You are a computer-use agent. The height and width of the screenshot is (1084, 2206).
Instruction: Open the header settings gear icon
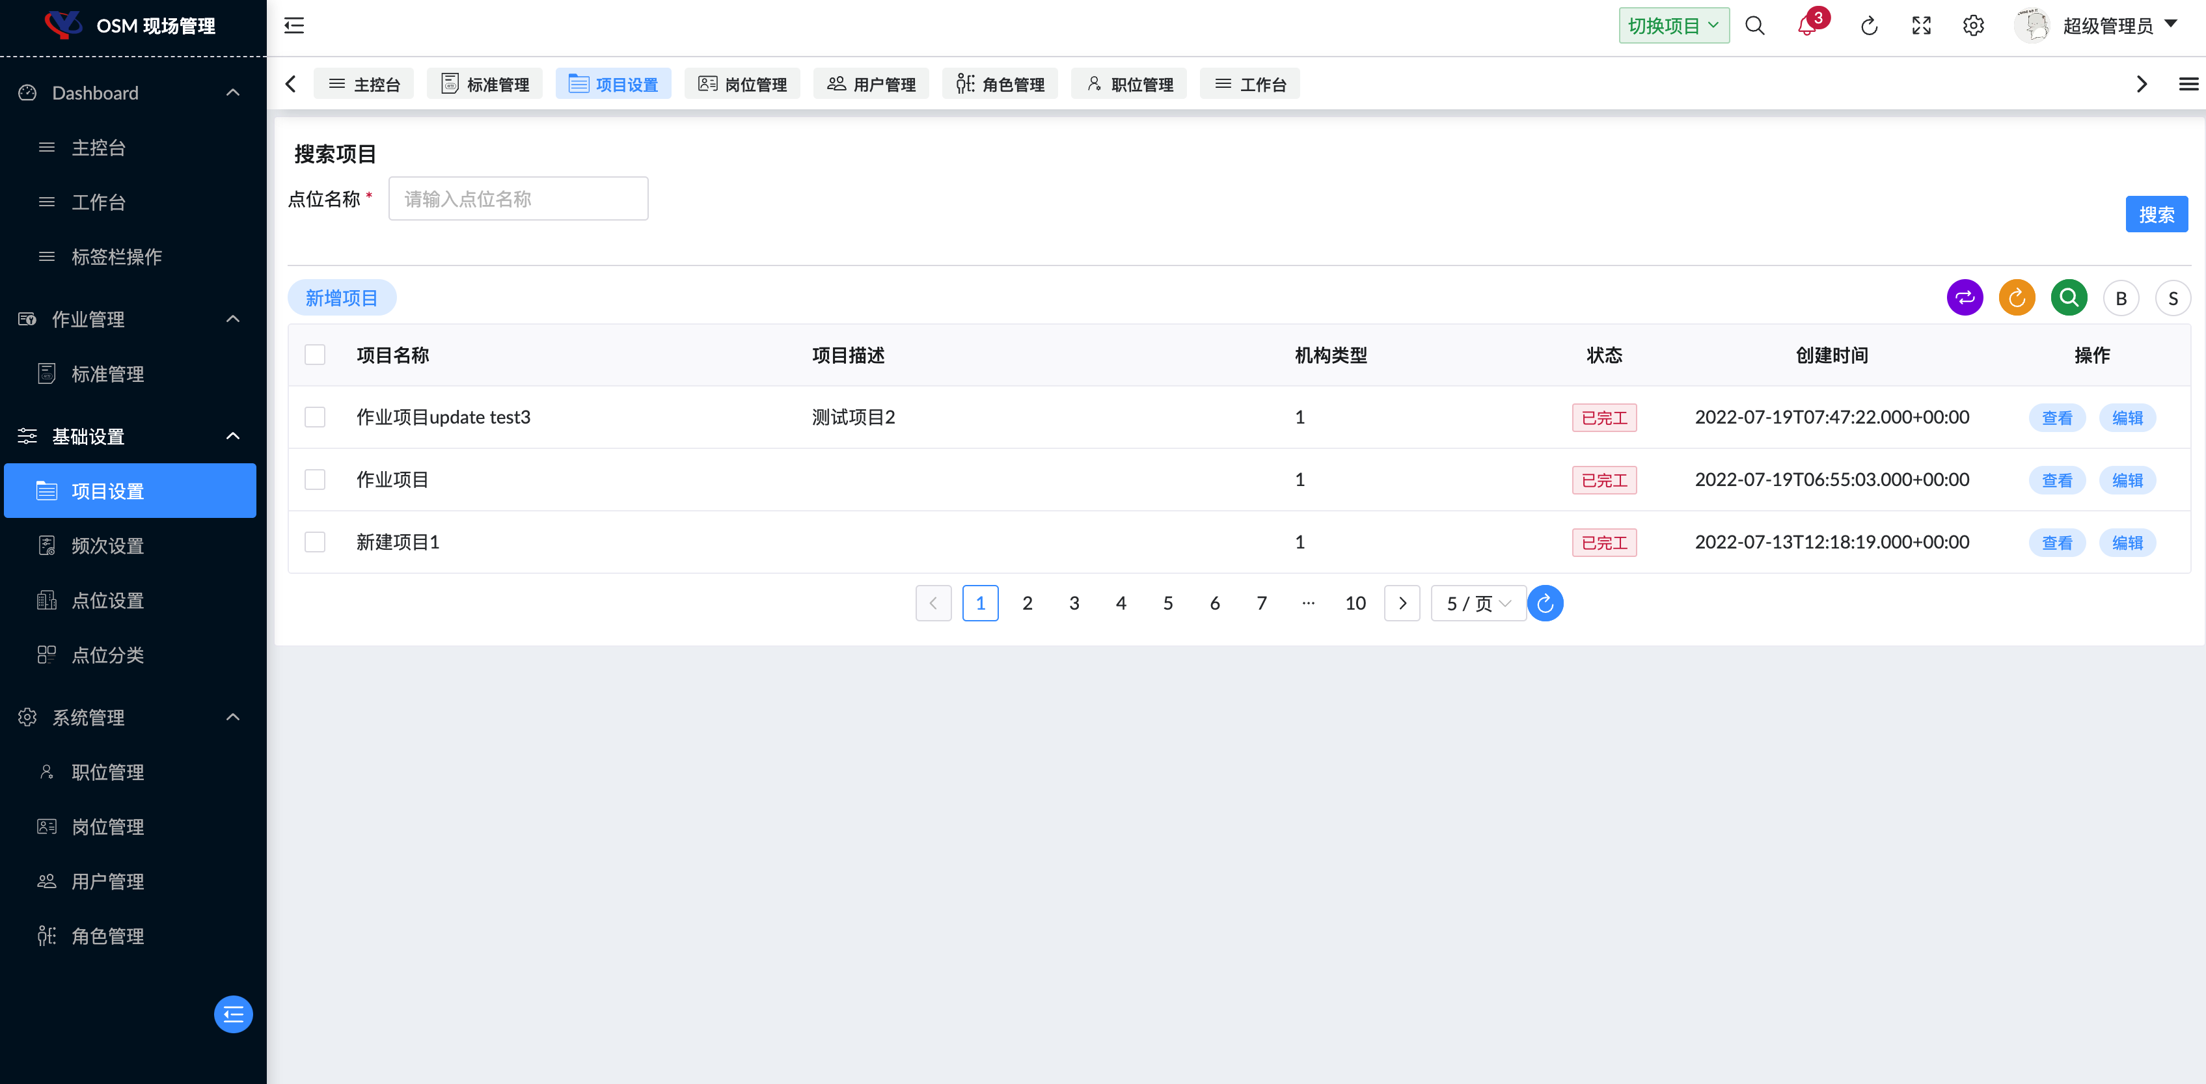point(1973,25)
